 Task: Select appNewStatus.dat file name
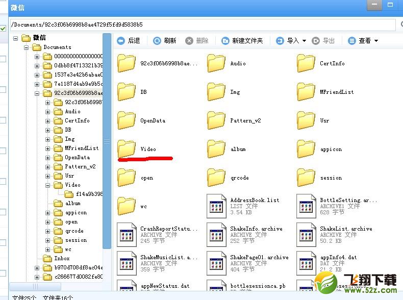point(165,286)
